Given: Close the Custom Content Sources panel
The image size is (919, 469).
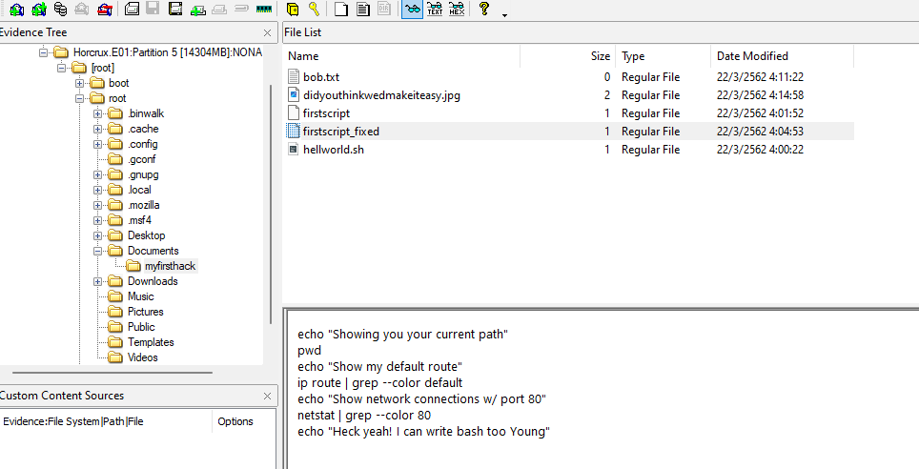Looking at the screenshot, I should [267, 397].
